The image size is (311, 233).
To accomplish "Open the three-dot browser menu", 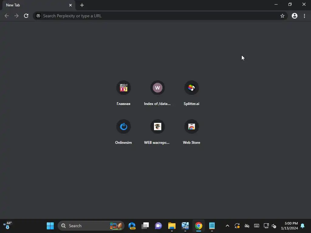I will tap(304, 16).
